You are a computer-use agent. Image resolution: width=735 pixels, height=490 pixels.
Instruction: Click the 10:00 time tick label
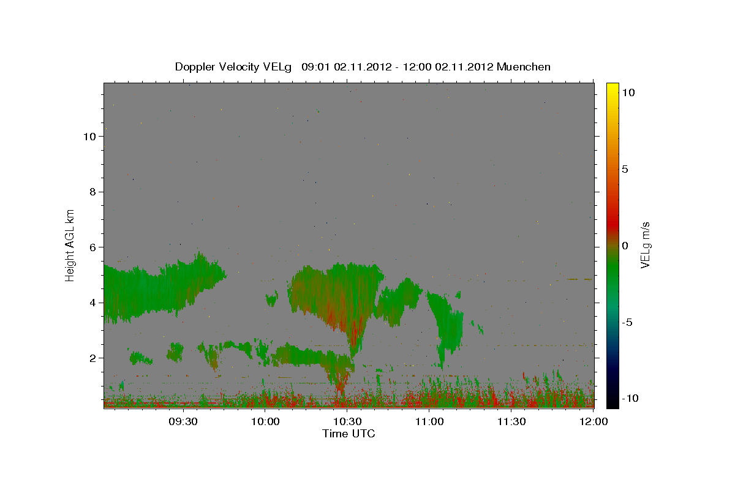265,421
